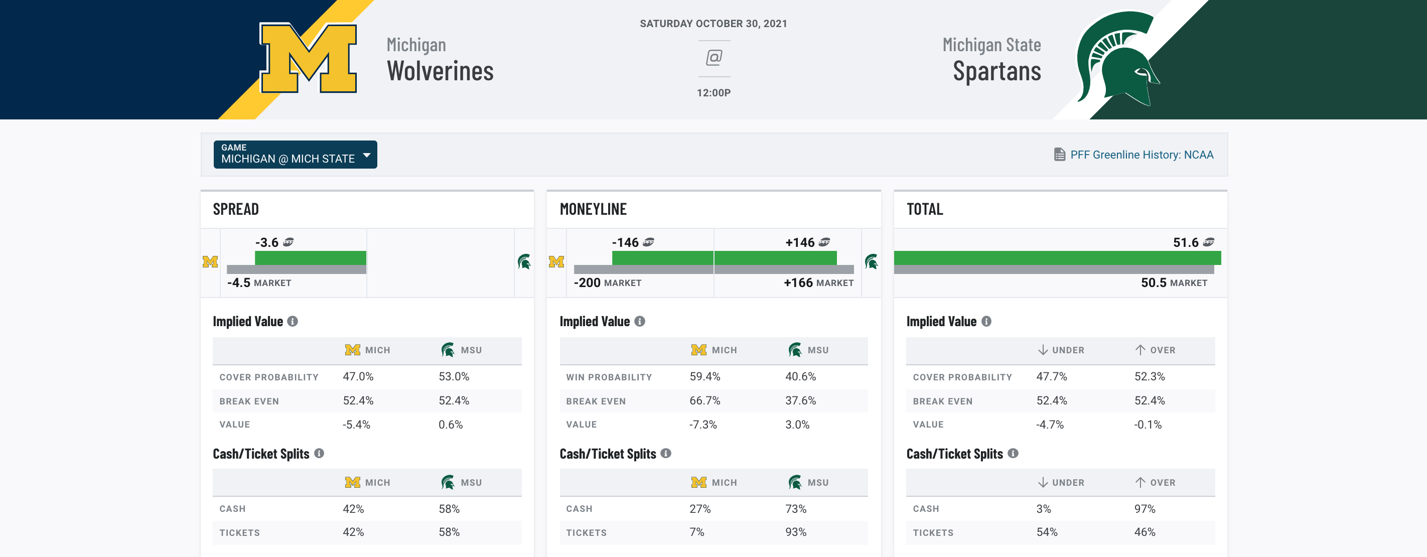
Task: Click the 12:00P kickoff time
Action: [x=713, y=92]
